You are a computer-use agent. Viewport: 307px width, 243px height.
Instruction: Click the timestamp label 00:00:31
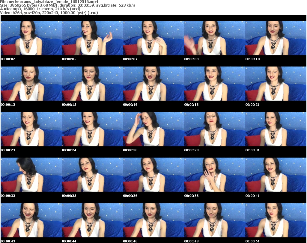[252, 150]
